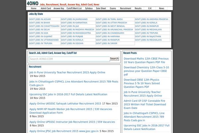
Task: Open NHM HP Health Worker Job Recruitment post
Action: (x=71, y=111)
